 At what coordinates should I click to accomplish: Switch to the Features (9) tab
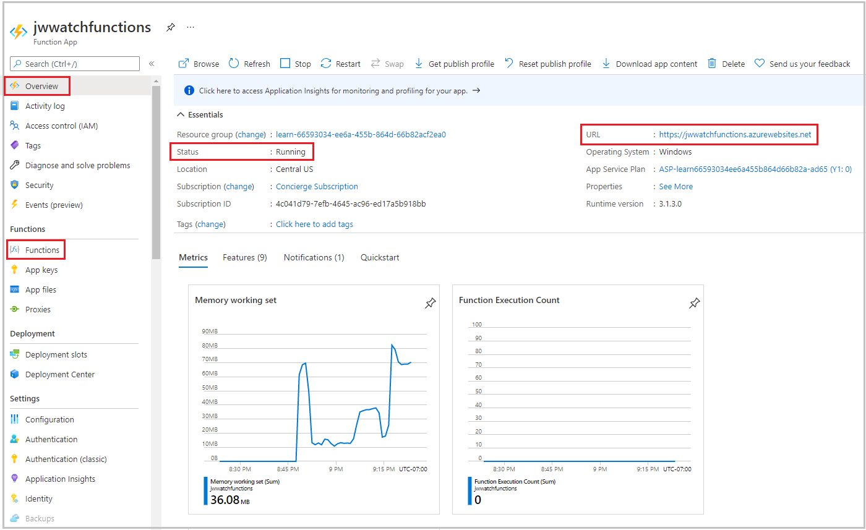(245, 257)
